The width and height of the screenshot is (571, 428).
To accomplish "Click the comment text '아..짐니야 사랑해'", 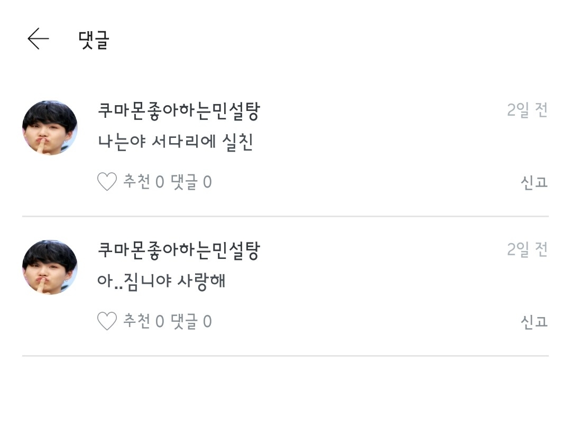I will click(x=162, y=281).
